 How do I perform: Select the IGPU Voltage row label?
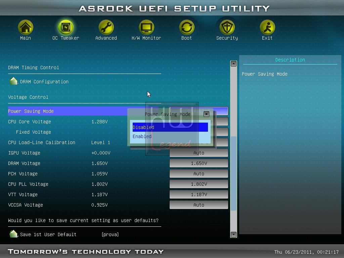24,153
